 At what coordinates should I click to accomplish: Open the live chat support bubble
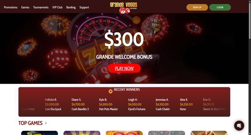[x=239, y=126]
